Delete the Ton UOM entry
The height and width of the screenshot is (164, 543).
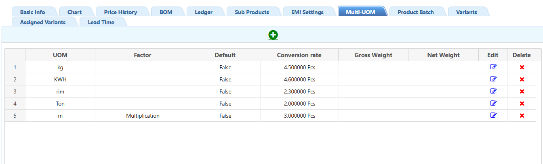(x=522, y=104)
